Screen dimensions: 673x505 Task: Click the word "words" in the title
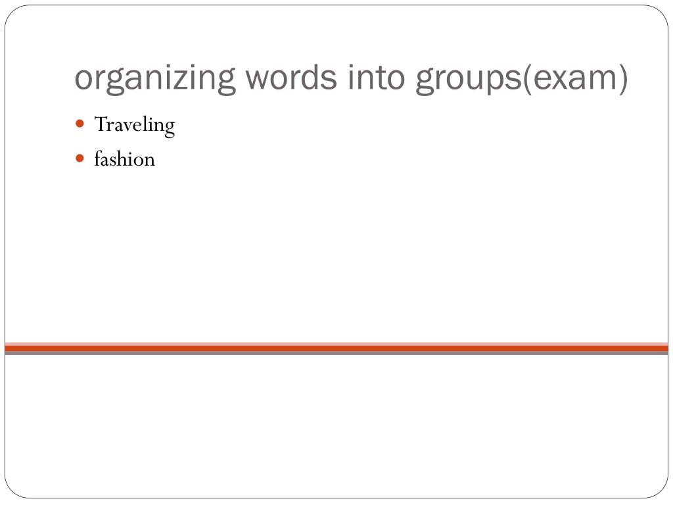[x=291, y=77]
